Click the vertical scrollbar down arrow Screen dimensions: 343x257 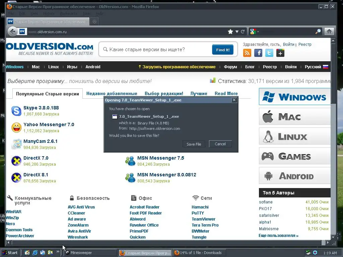[x=333, y=237]
